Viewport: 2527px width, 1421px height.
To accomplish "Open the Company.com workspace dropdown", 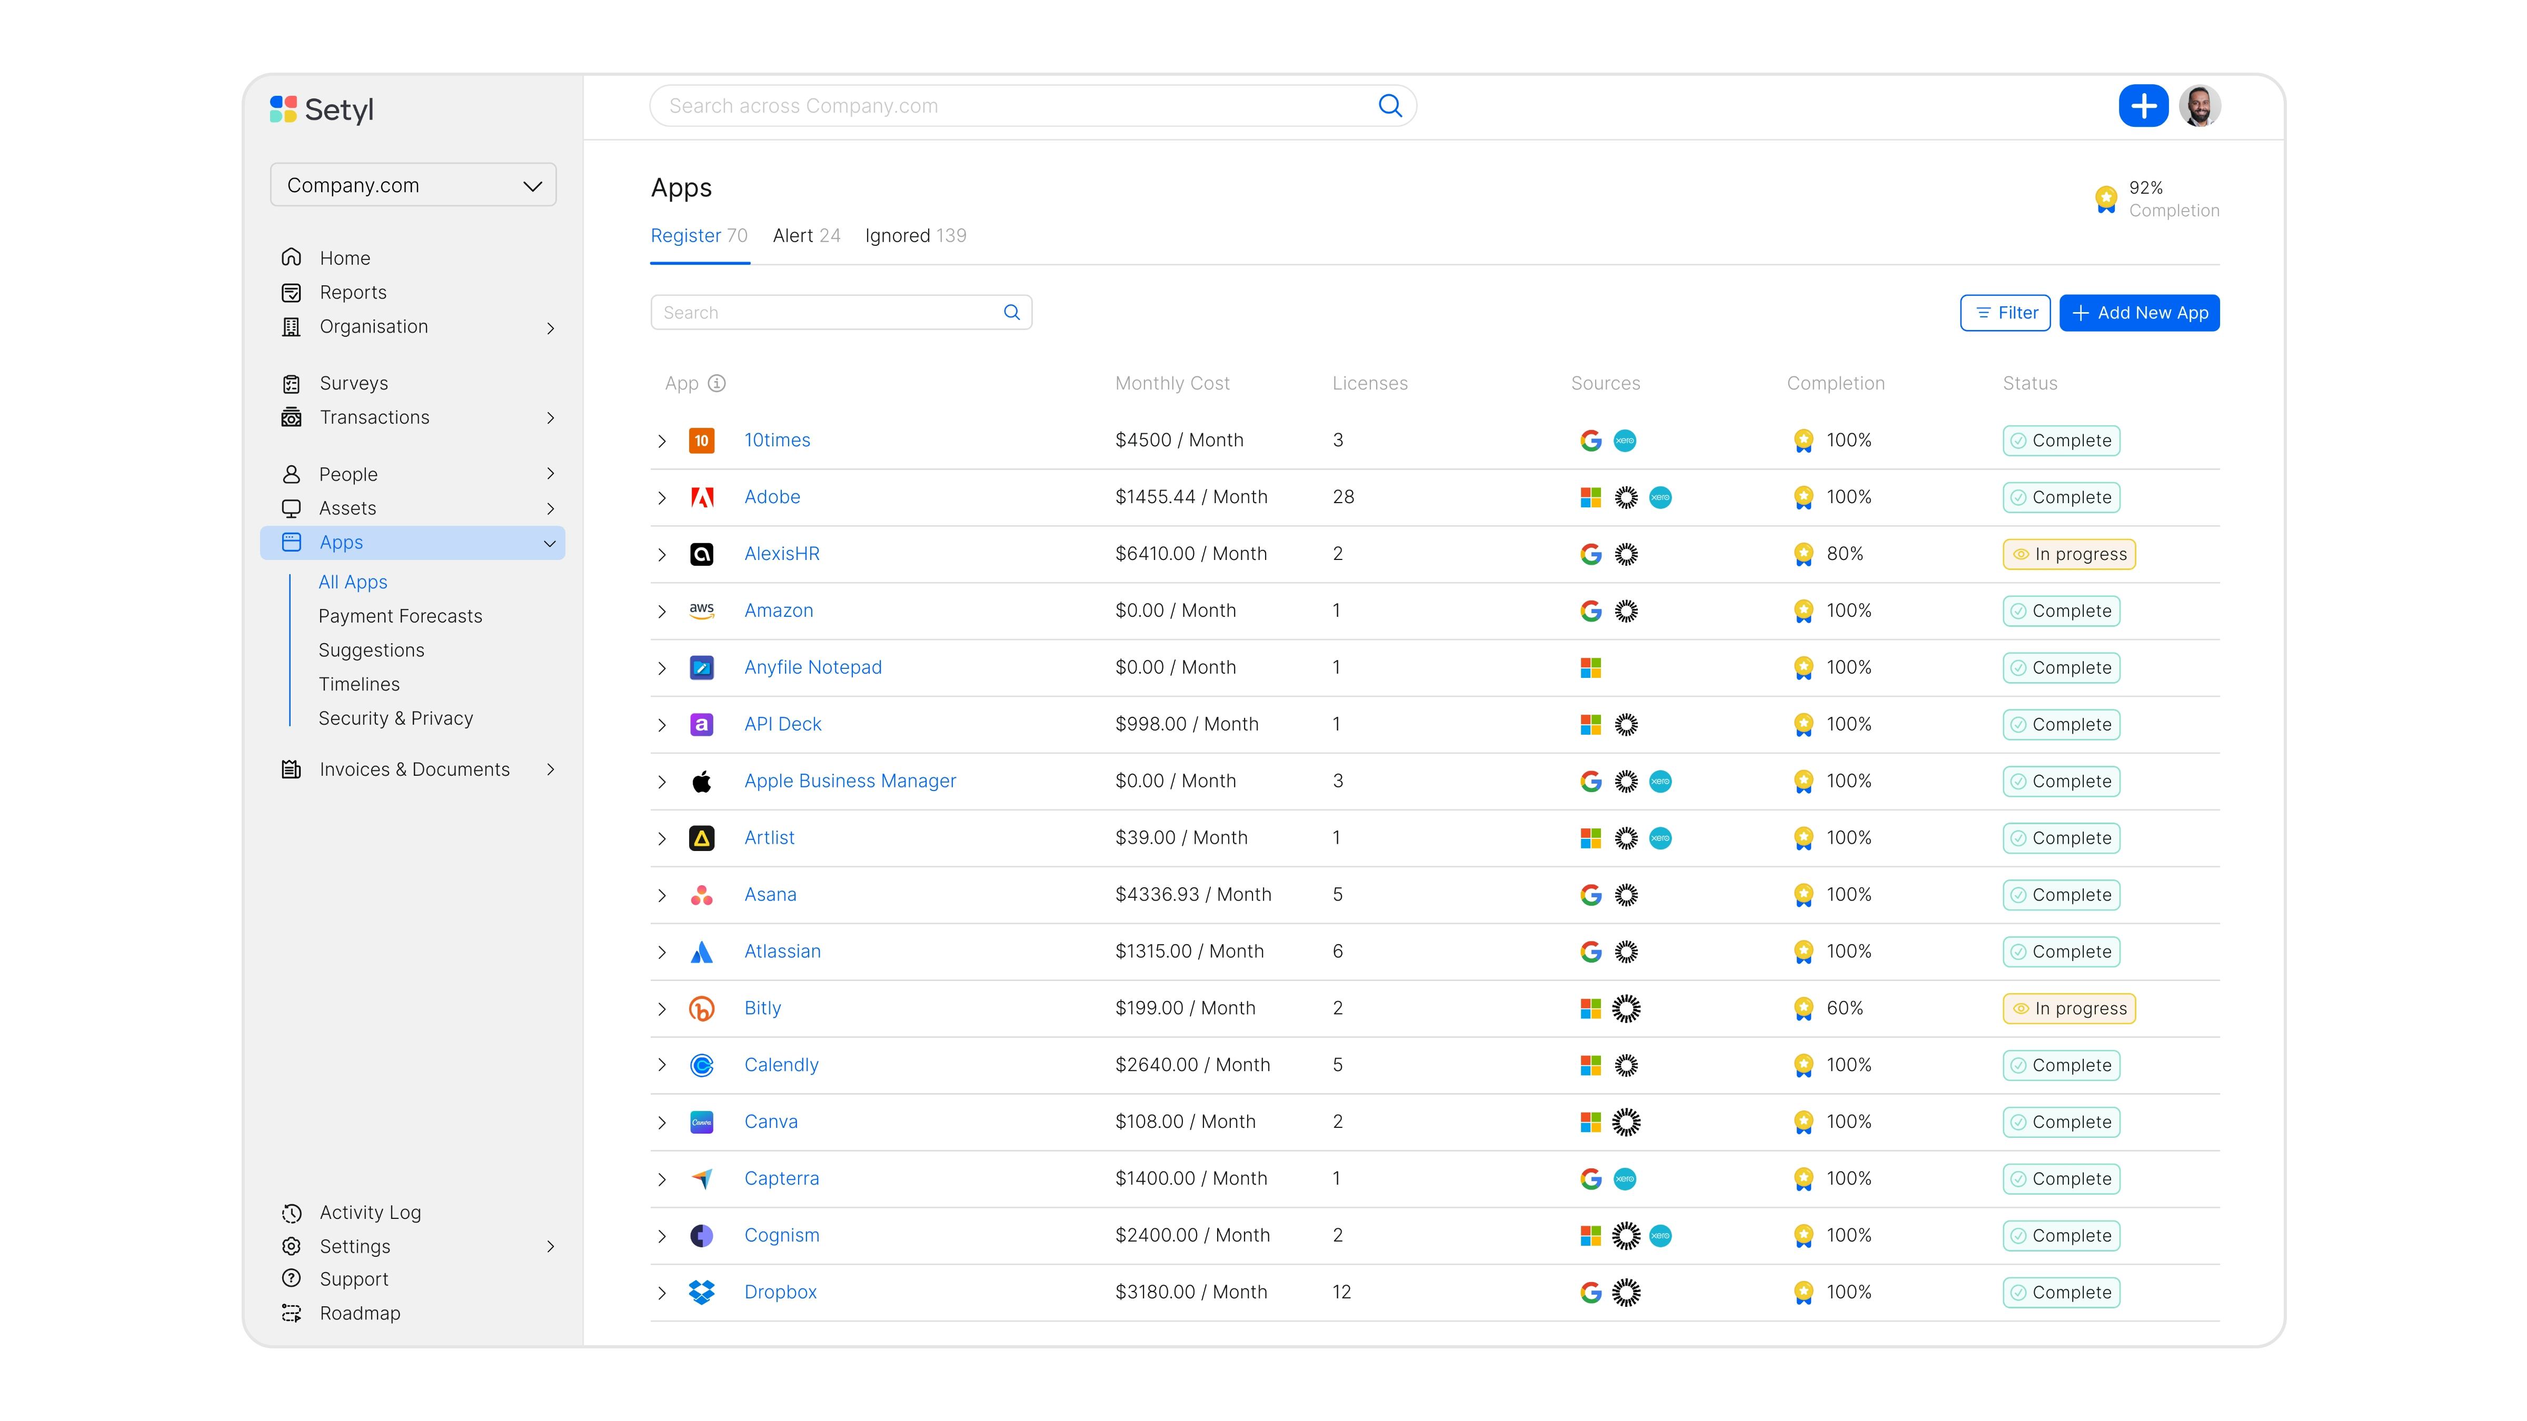I will [413, 185].
